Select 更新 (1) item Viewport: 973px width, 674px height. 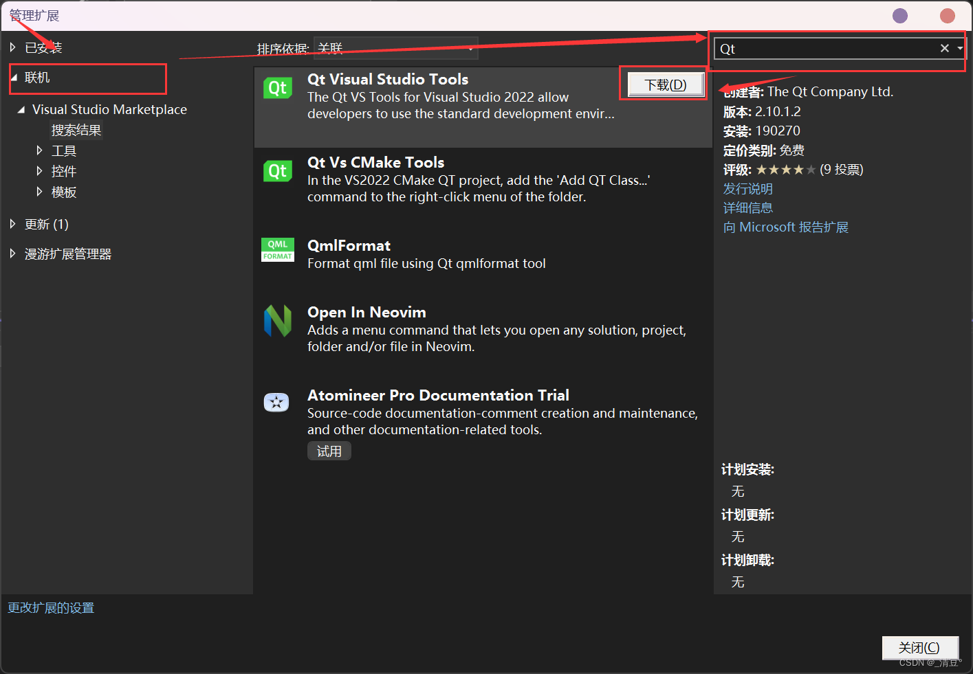[47, 224]
